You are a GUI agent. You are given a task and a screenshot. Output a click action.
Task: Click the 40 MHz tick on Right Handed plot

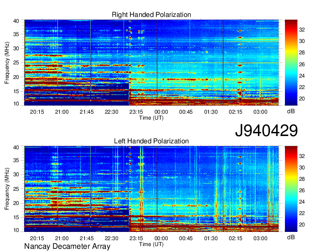click(16, 21)
